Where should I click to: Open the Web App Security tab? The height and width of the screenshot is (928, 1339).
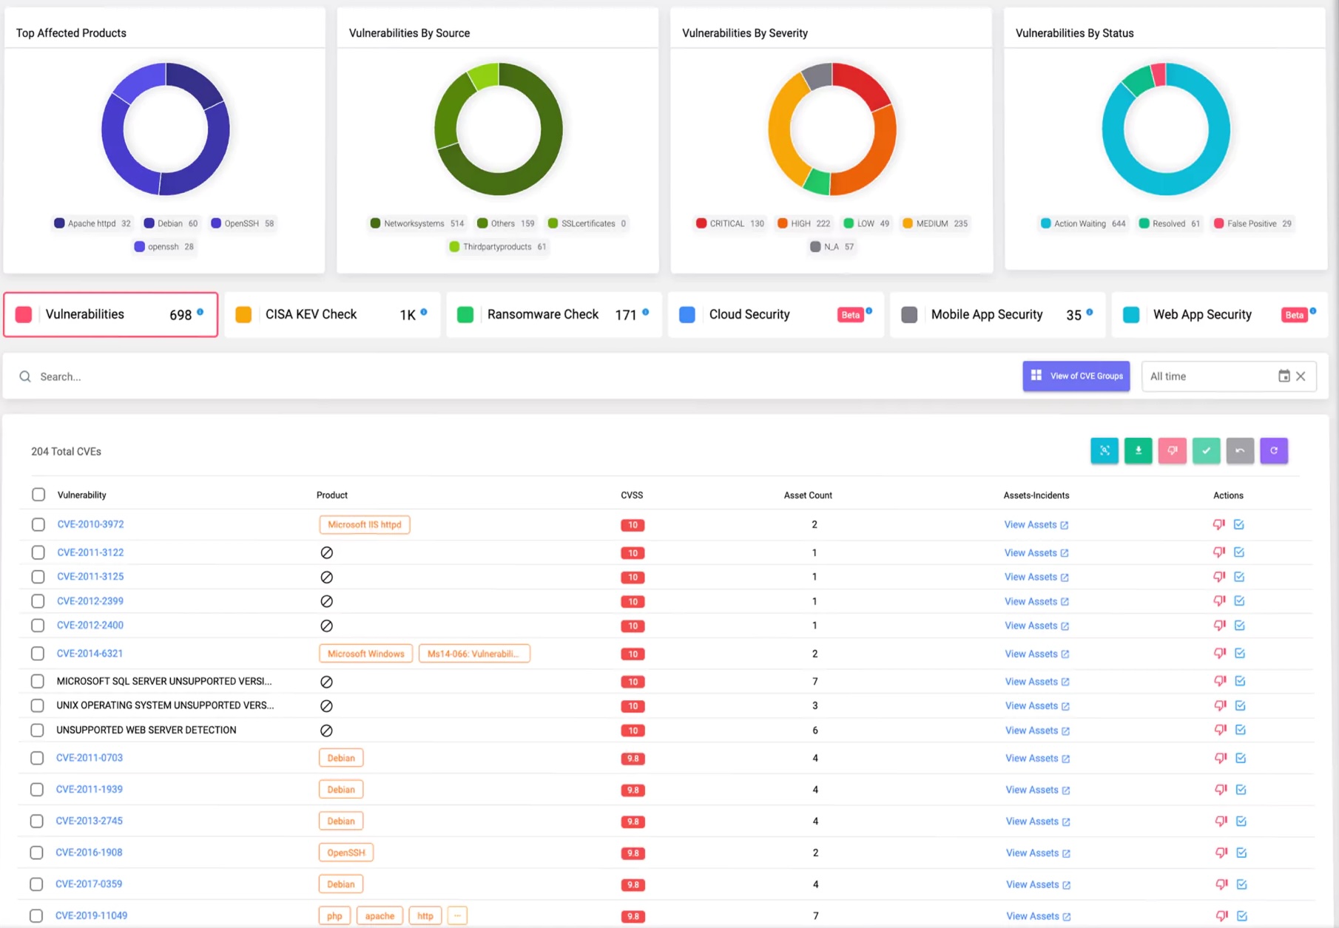[1220, 314]
